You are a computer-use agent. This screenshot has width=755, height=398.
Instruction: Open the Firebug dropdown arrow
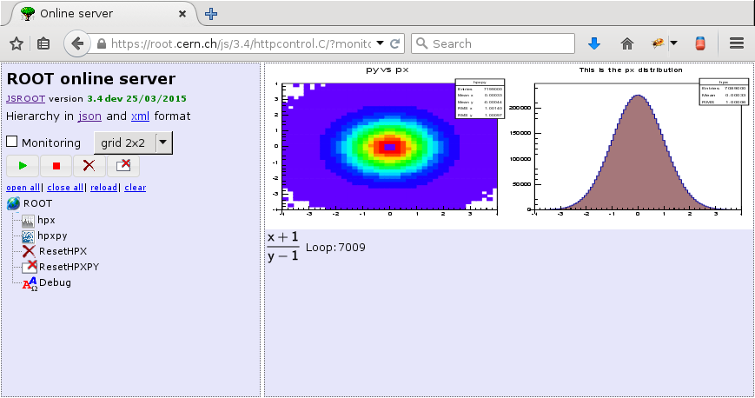(673, 43)
